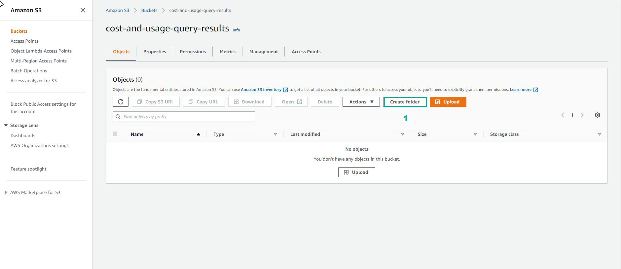
Task: Click the Storage class column header text
Action: coord(504,134)
